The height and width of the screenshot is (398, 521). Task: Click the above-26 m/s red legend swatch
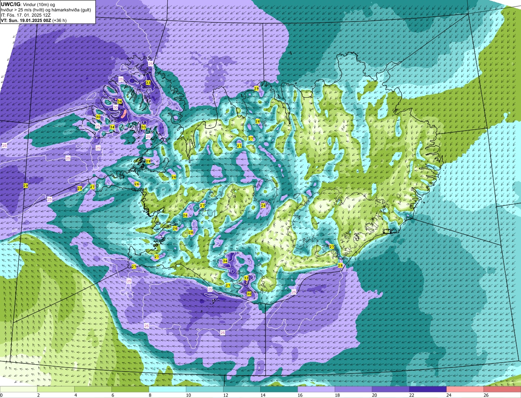tap(502, 389)
